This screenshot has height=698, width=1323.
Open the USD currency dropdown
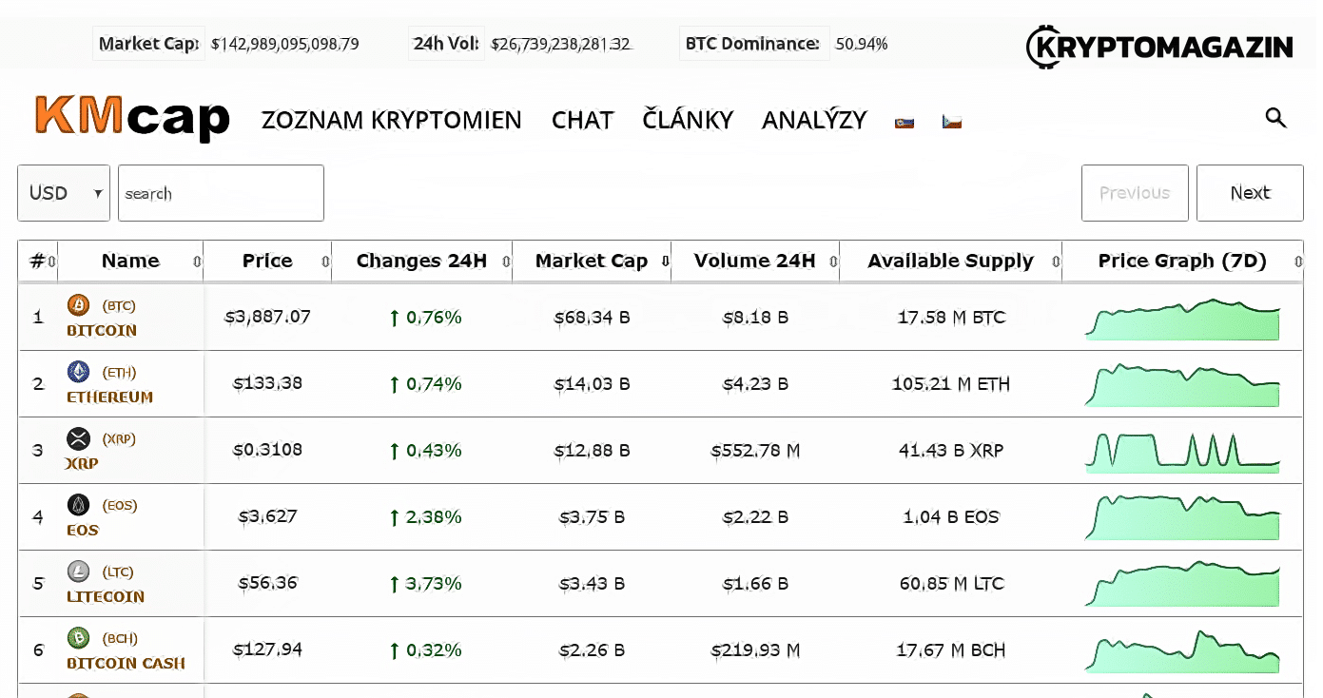click(64, 193)
